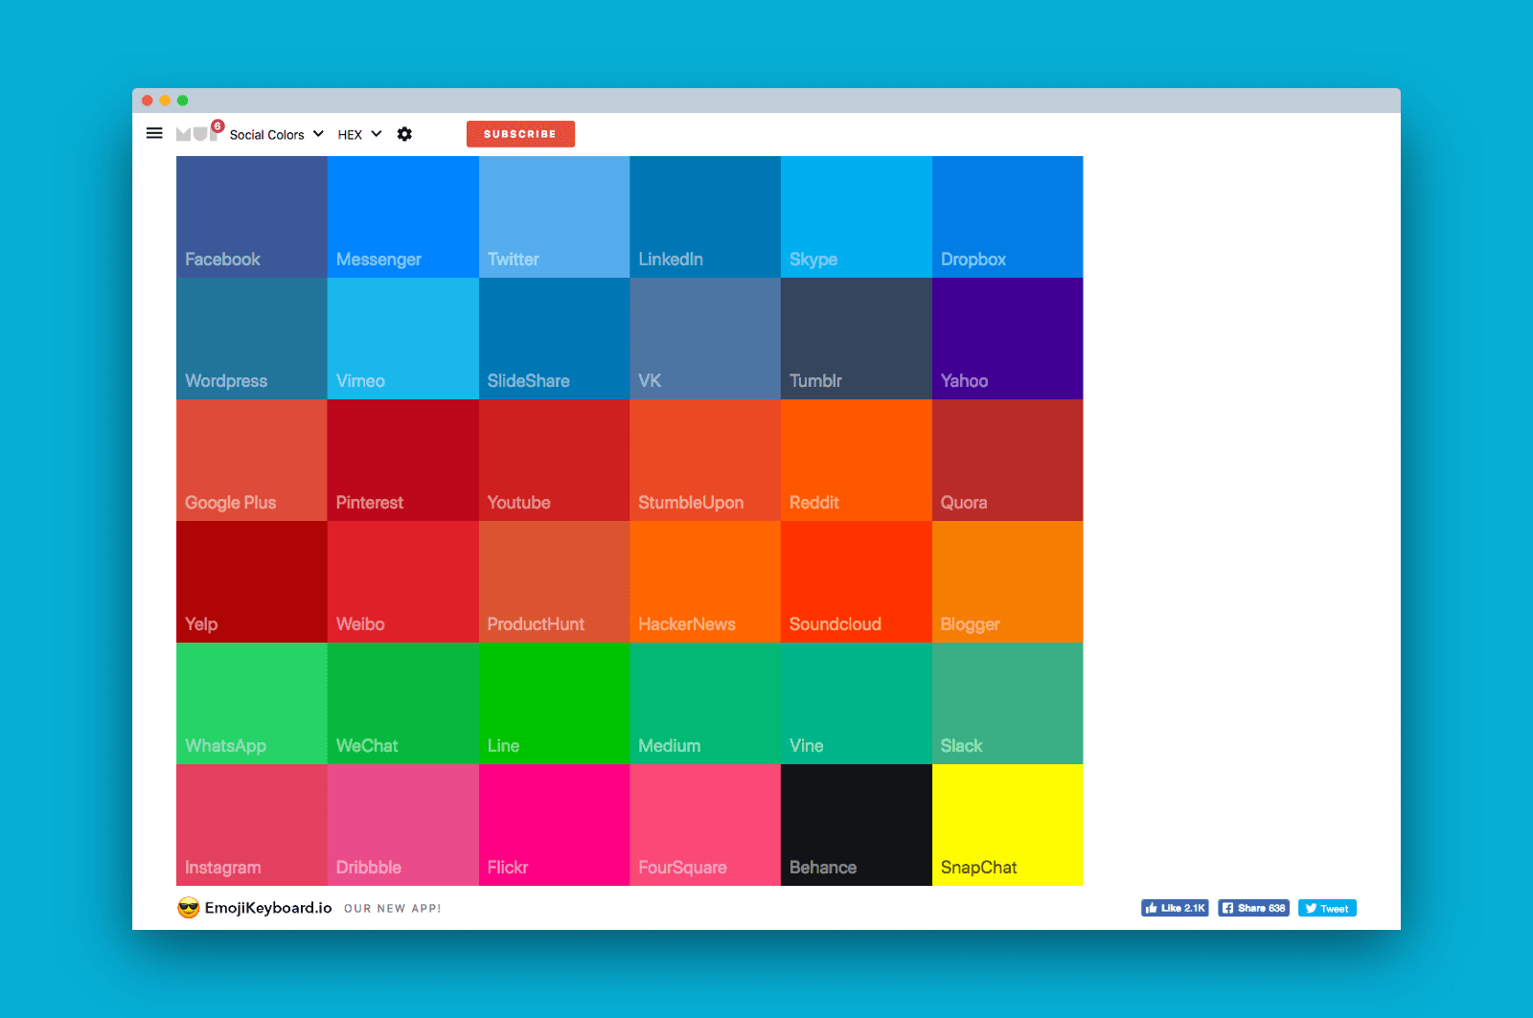Screen dimensions: 1533x1018
Task: Choose the Yahoo purple swatch
Action: click(1007, 338)
